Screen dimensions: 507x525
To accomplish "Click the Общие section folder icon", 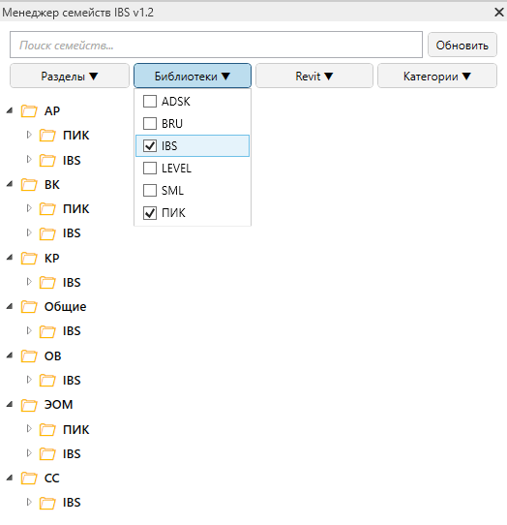I will [x=29, y=307].
